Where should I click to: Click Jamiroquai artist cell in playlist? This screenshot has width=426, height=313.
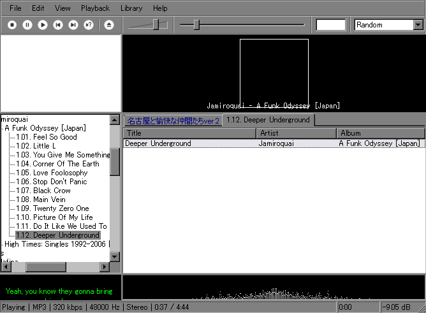click(x=276, y=143)
